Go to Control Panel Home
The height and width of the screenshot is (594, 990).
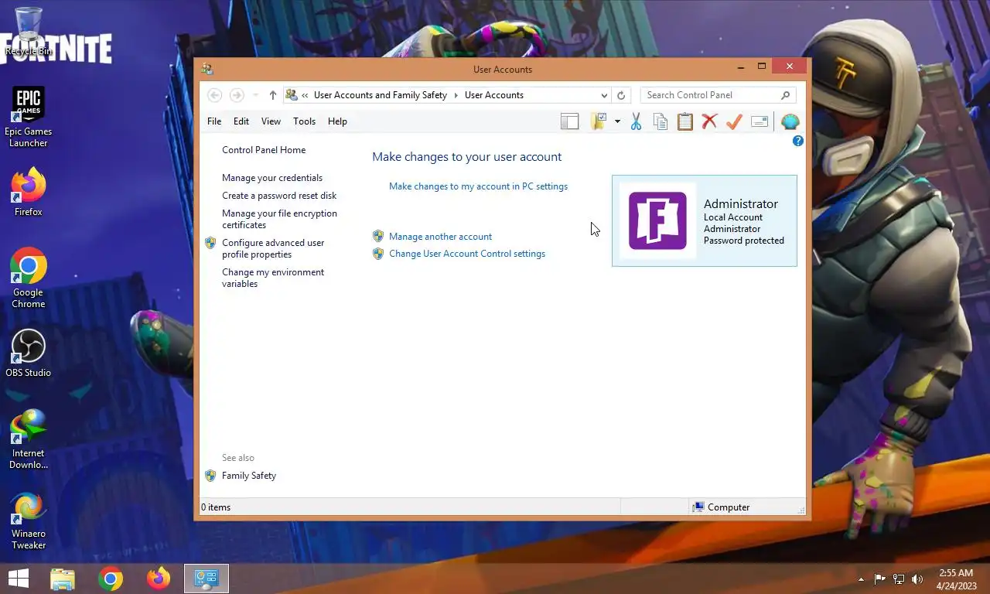point(264,150)
